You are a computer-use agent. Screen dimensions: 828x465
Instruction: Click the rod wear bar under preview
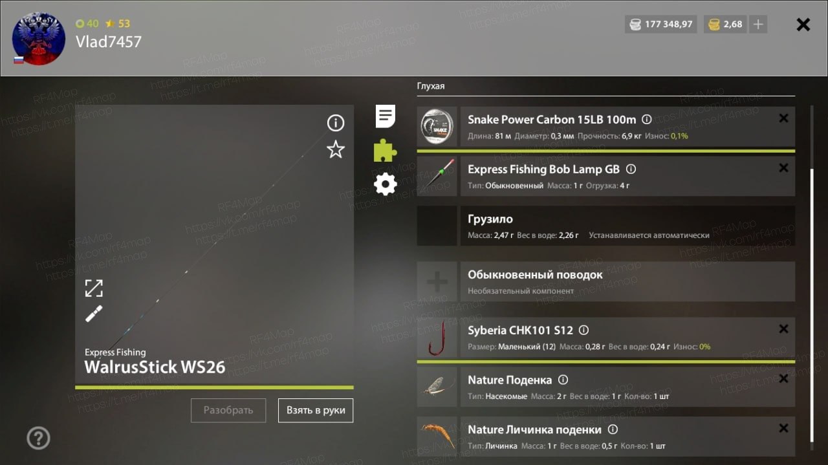click(x=214, y=387)
